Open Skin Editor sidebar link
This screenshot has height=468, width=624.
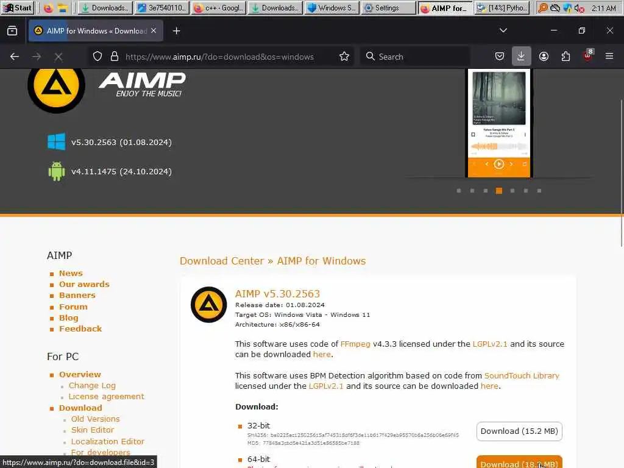93,430
